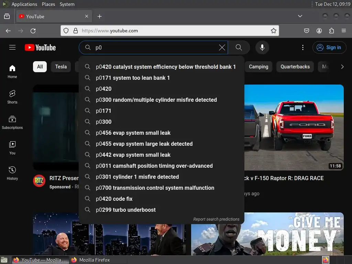
Task: Open the YouTube guide hamburger menu
Action: click(12, 47)
